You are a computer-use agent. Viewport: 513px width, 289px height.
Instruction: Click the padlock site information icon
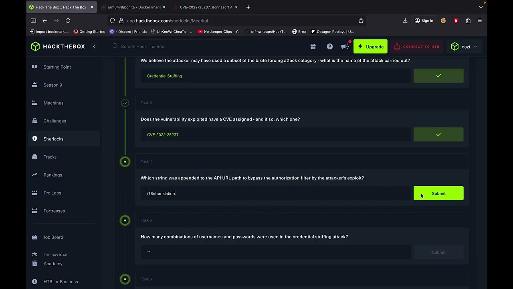(121, 20)
